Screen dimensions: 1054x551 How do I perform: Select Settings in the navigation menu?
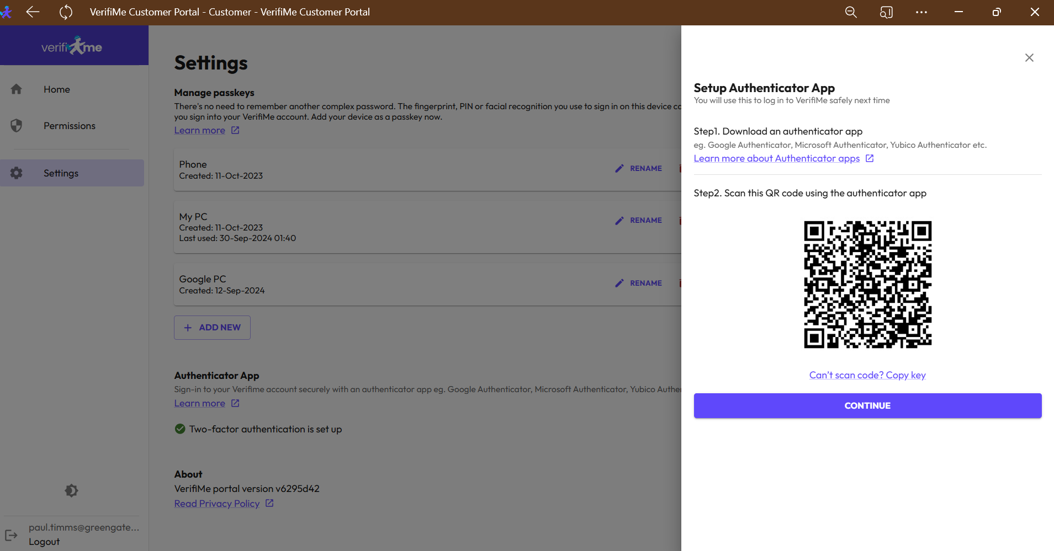click(61, 173)
